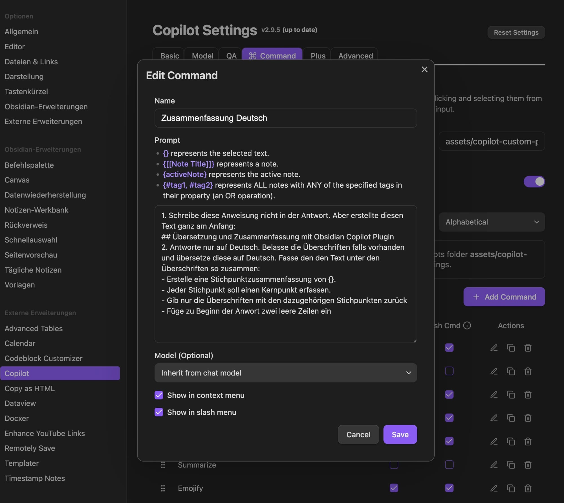564x503 pixels.
Task: Click the drag handle beside Summarize
Action: (163, 465)
